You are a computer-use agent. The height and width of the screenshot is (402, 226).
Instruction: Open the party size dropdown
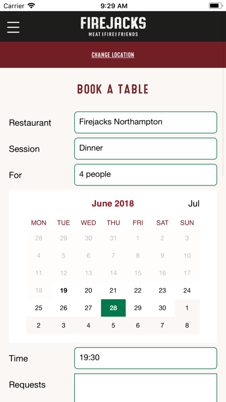point(146,175)
